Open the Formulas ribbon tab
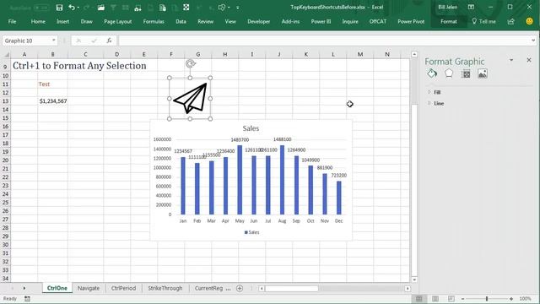 pos(154,21)
